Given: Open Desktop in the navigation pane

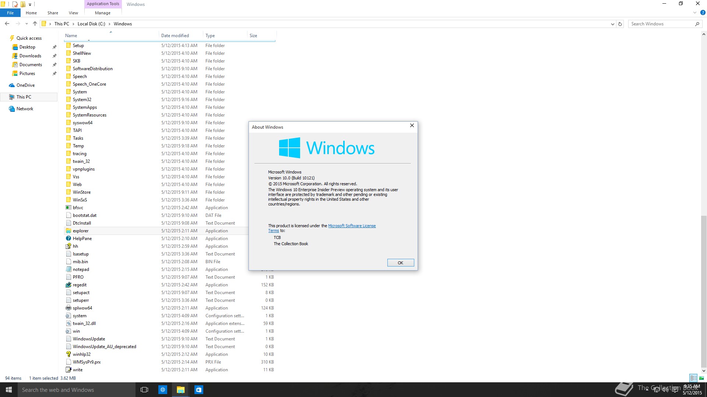Looking at the screenshot, I should pos(28,47).
